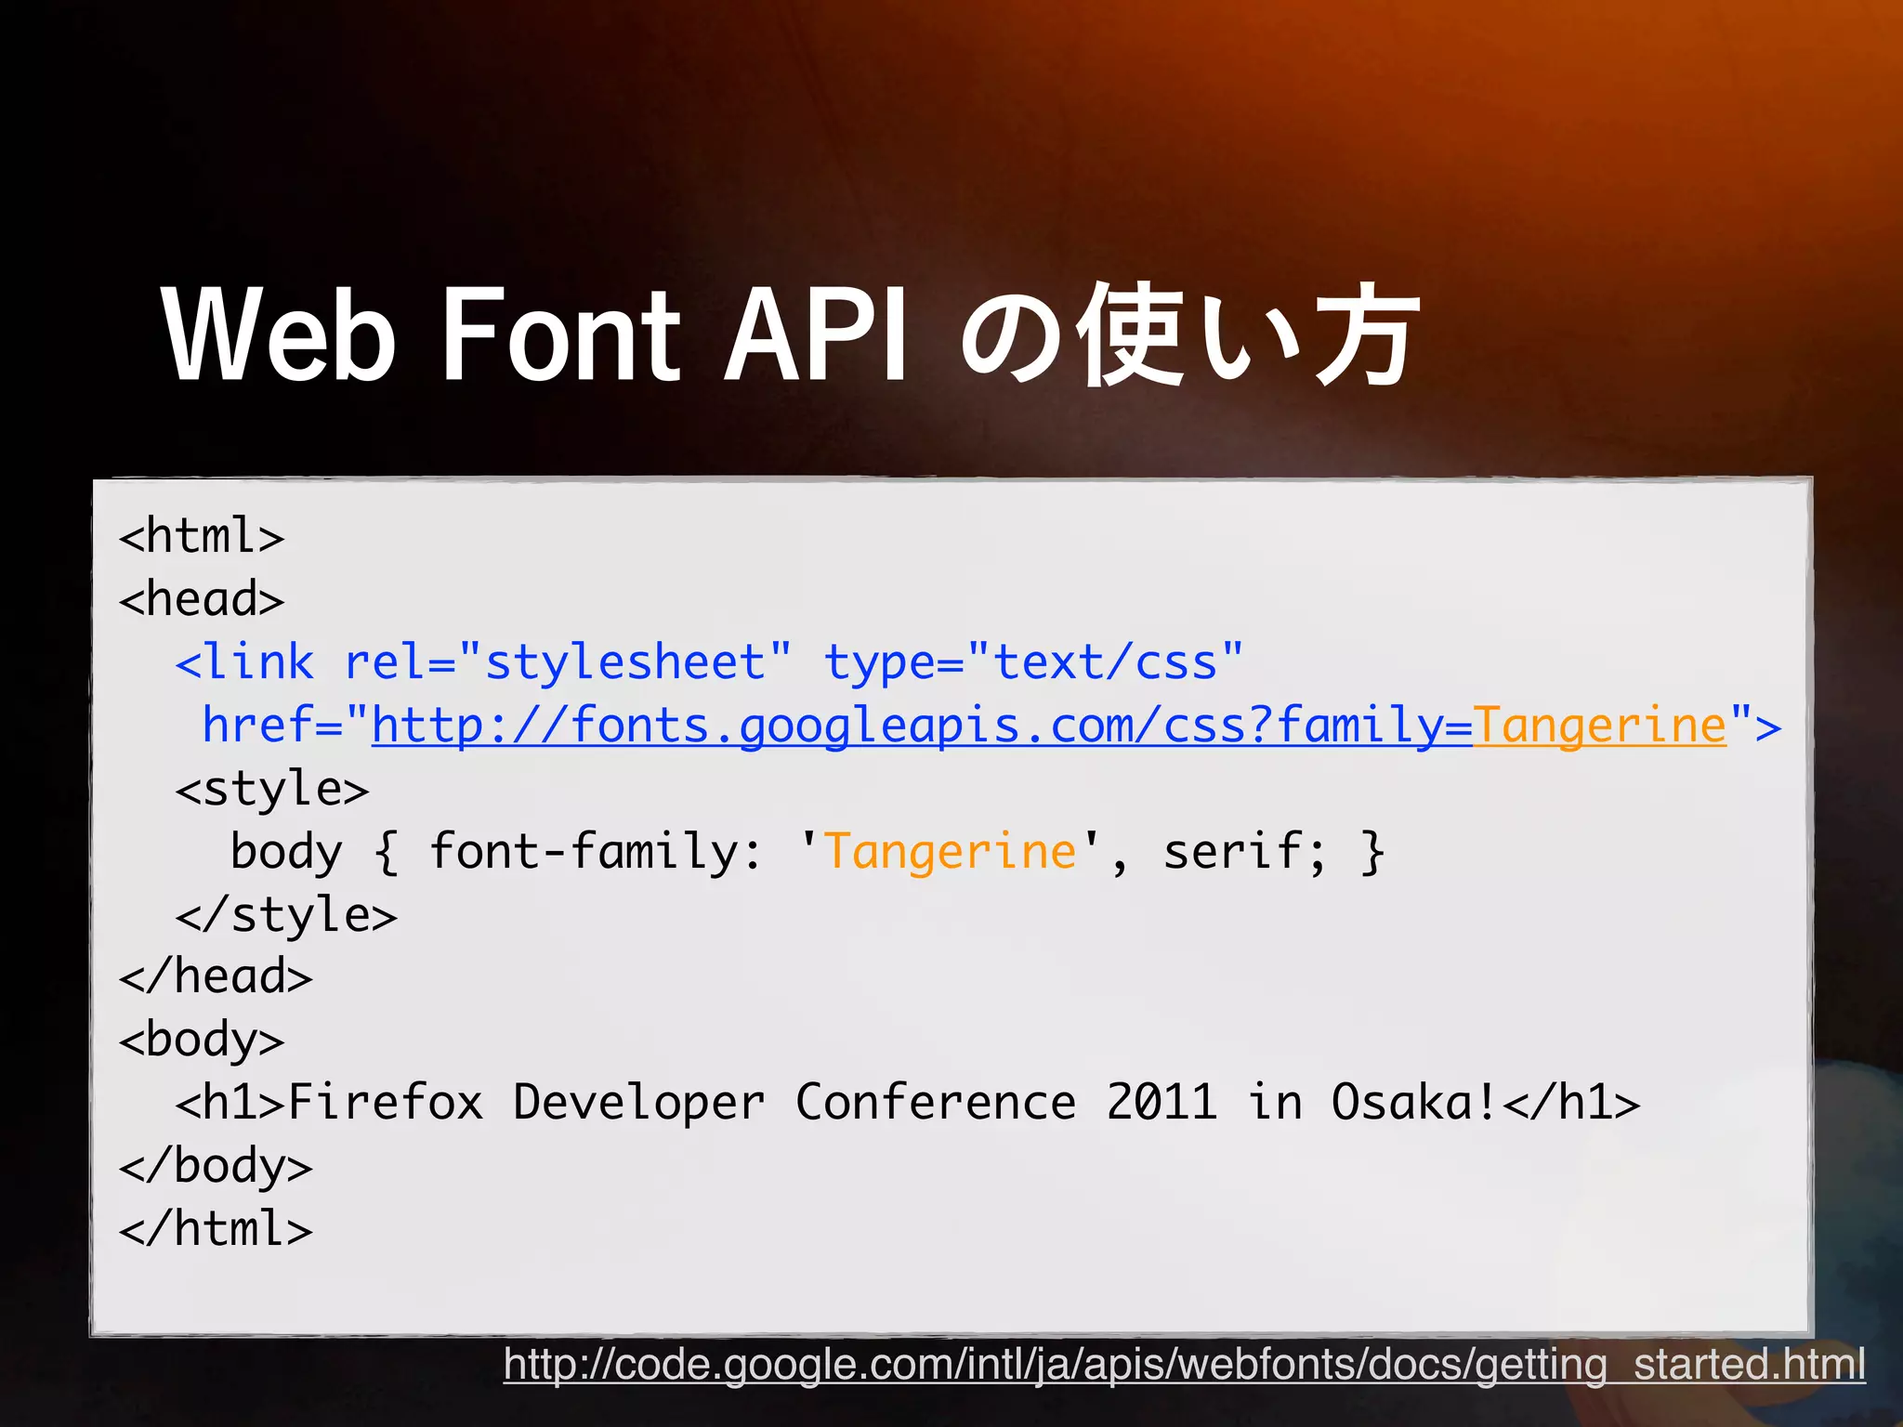Screen dimensions: 1903x1427
Task: Open the code.google.com getting_started.html link
Action: click(x=1184, y=1365)
